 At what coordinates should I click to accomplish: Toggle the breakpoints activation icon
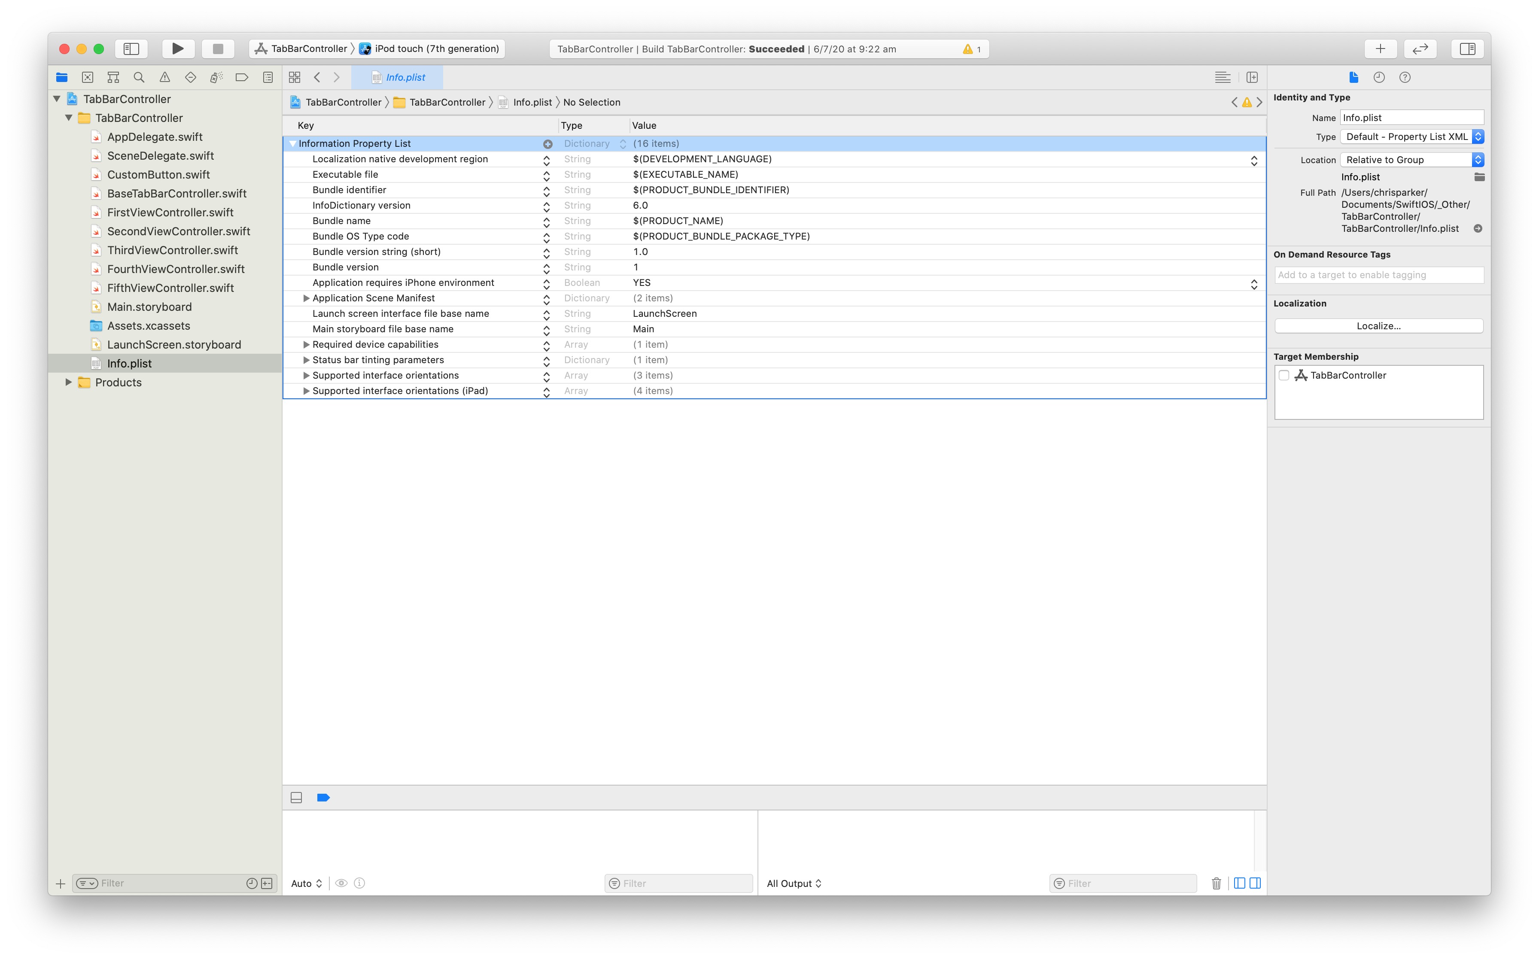pos(323,797)
